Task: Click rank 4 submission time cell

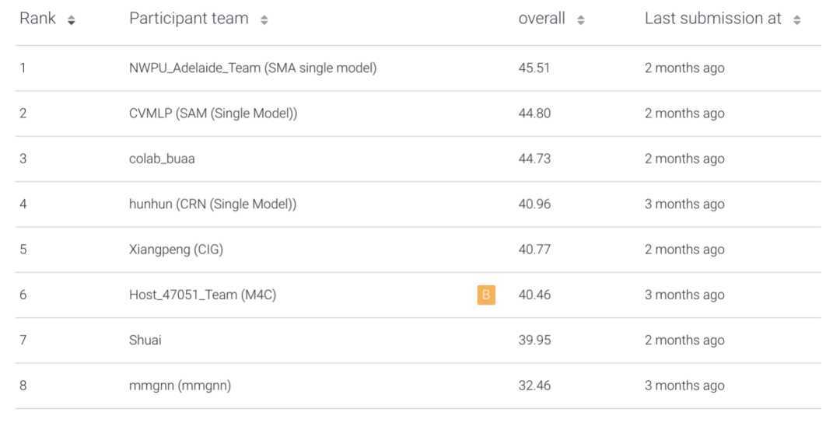Action: [x=684, y=204]
